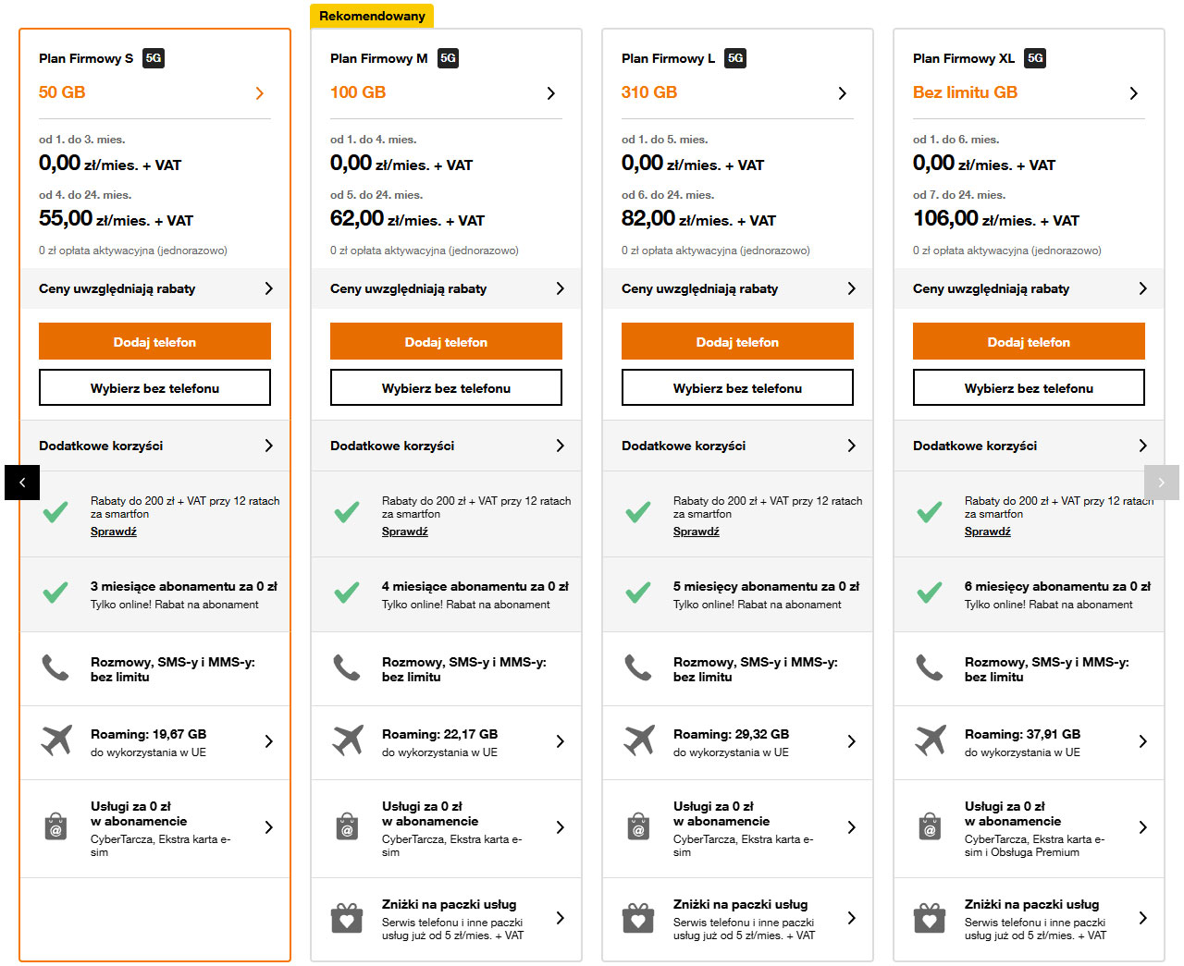Follow the Sprawdź link in Plan Firmowy S

114,532
